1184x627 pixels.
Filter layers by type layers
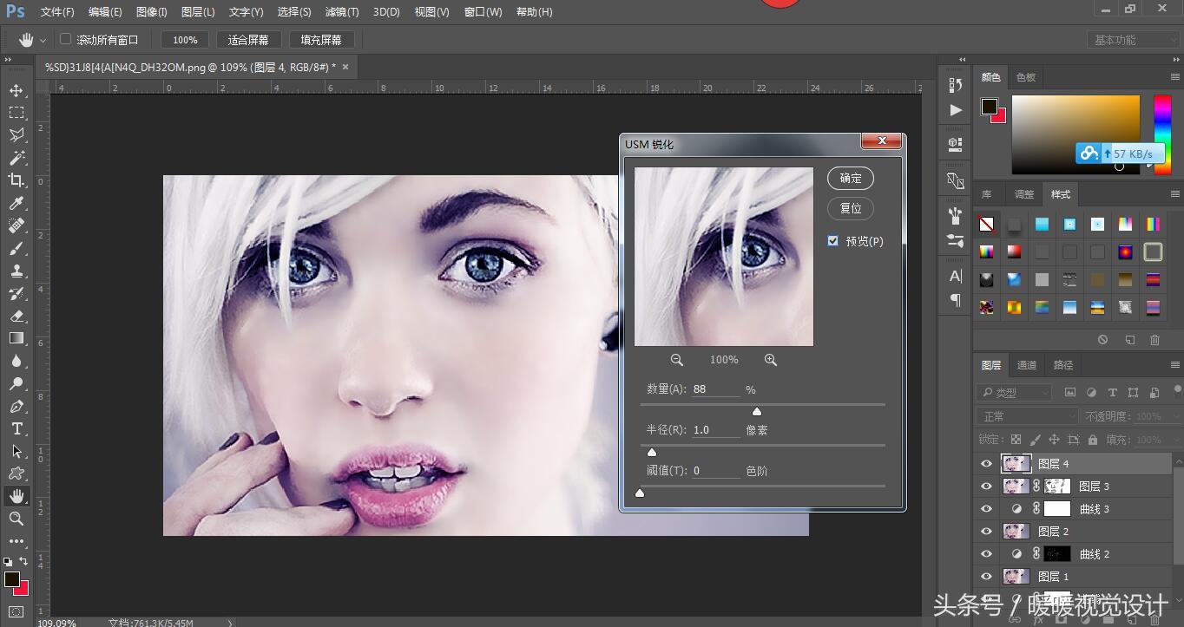(1113, 393)
